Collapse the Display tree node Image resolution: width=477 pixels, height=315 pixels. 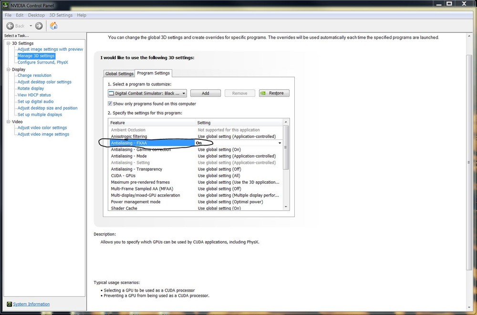[x=9, y=69]
